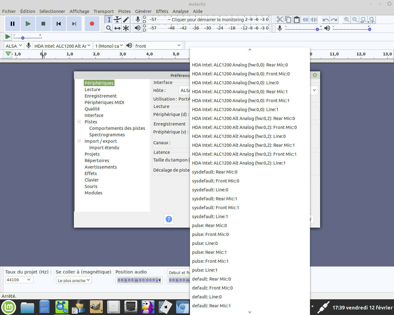Collapse the Import / export tree node
Viewport: 394px width, 315px height.
coord(79,141)
